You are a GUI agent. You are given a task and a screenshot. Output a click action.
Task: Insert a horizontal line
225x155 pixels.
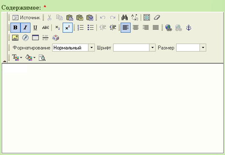pyautogui.click(x=45, y=38)
